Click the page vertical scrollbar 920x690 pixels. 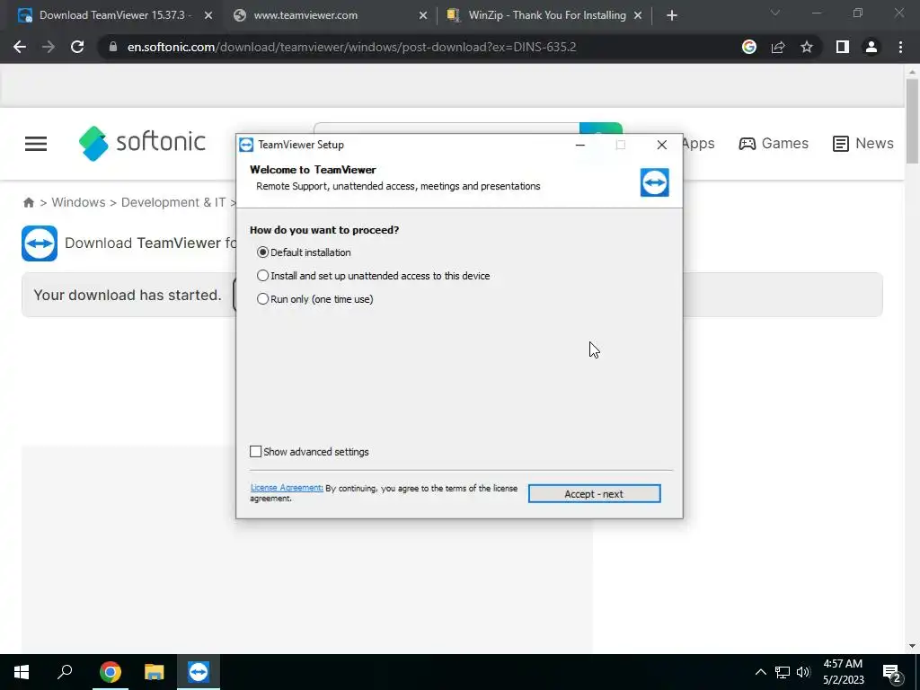pyautogui.click(x=912, y=122)
